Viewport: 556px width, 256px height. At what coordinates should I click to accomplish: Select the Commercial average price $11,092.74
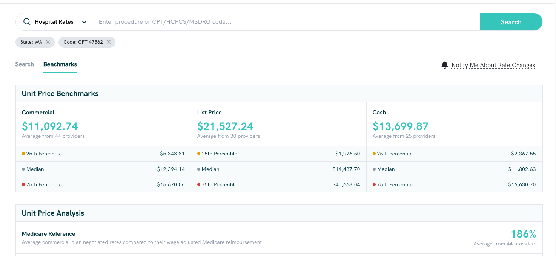tap(50, 126)
